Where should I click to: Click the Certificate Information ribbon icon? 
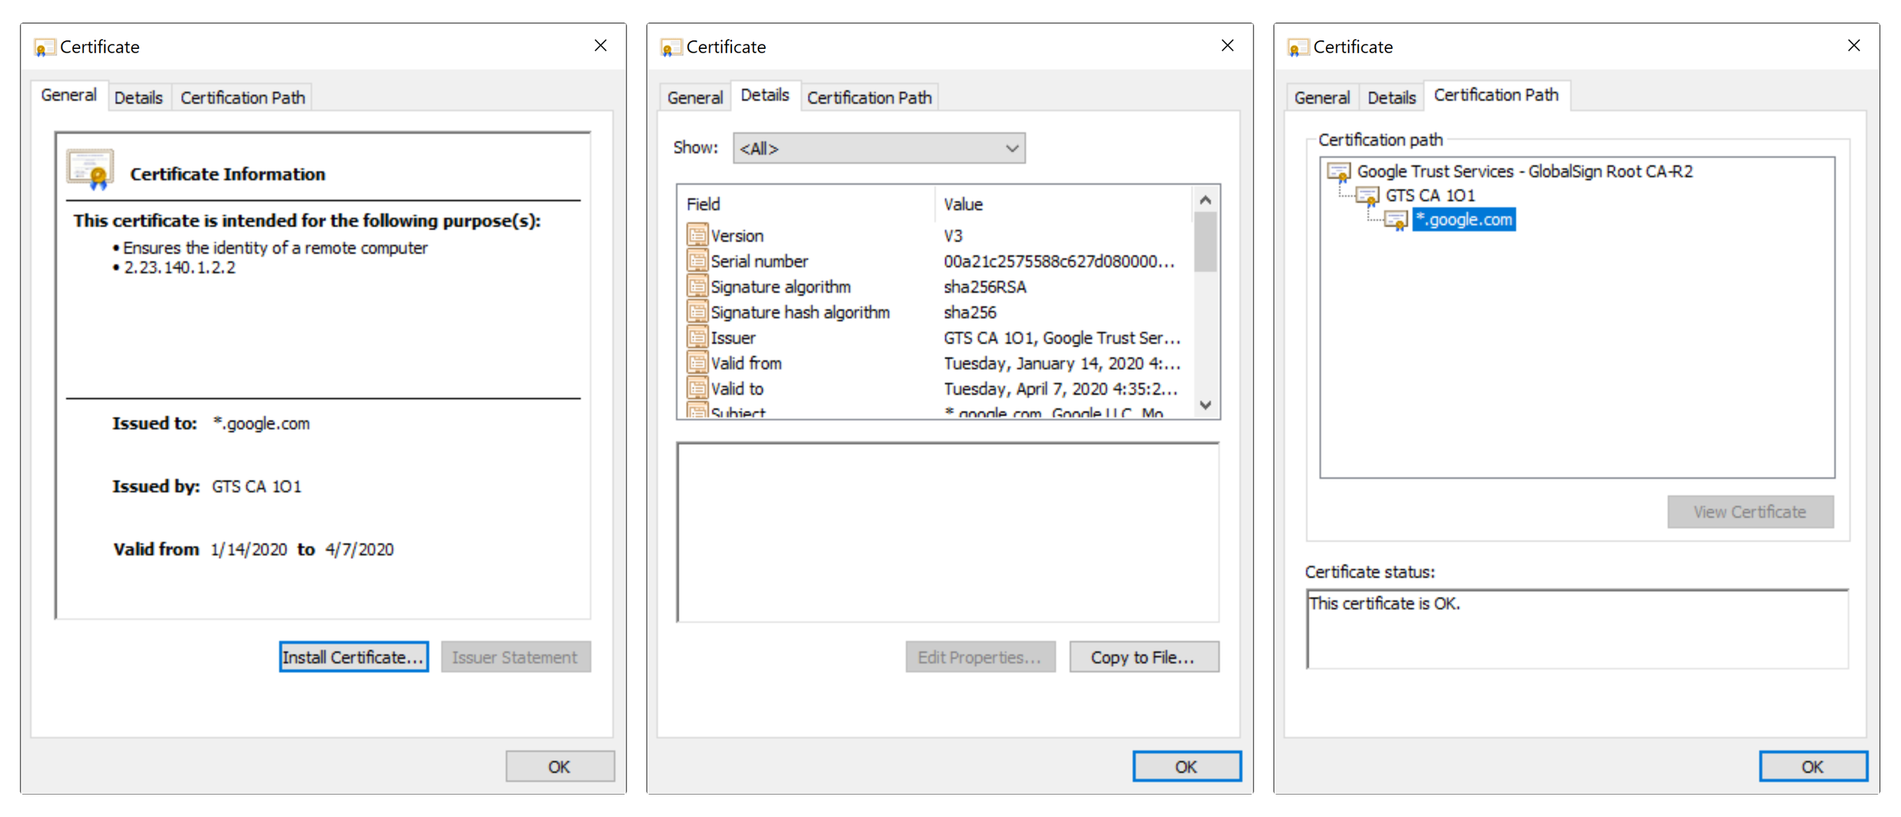(91, 170)
